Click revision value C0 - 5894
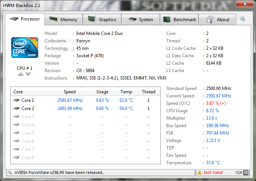 tap(85, 71)
